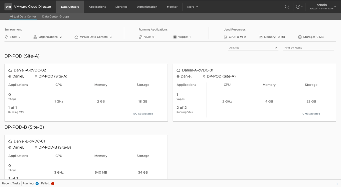The width and height of the screenshot is (341, 187).
Task: Switch to the Data Center Groups sub-tab
Action: (x=56, y=17)
